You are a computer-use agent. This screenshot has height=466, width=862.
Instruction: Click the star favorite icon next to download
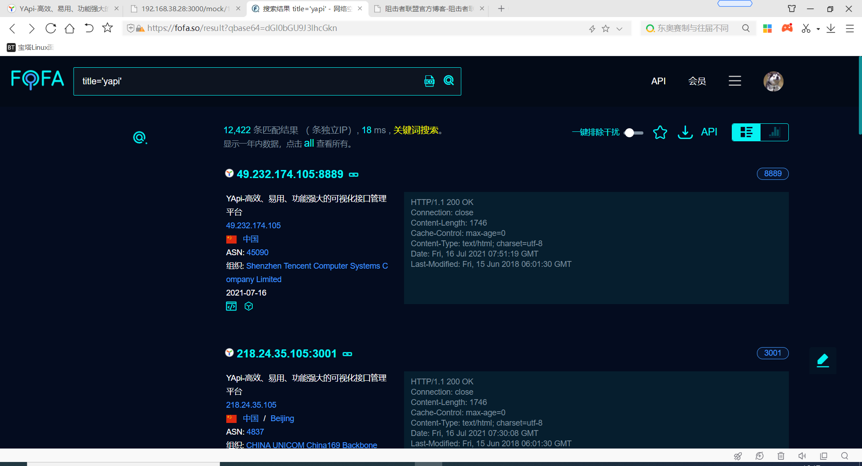tap(660, 132)
